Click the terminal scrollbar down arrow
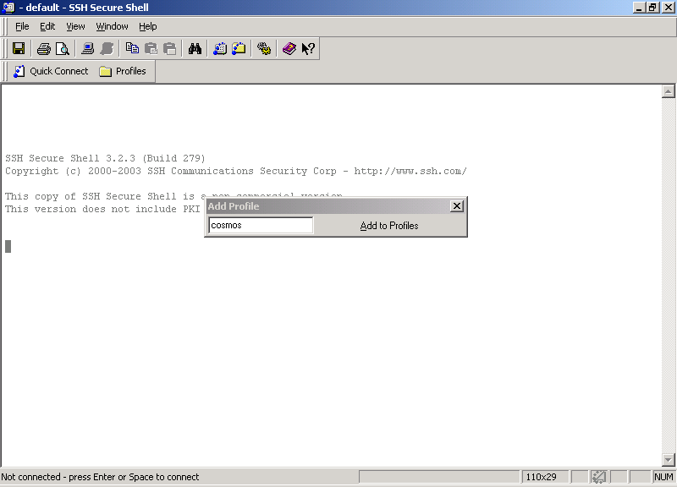Screen dimensions: 677x487 coord(669,459)
